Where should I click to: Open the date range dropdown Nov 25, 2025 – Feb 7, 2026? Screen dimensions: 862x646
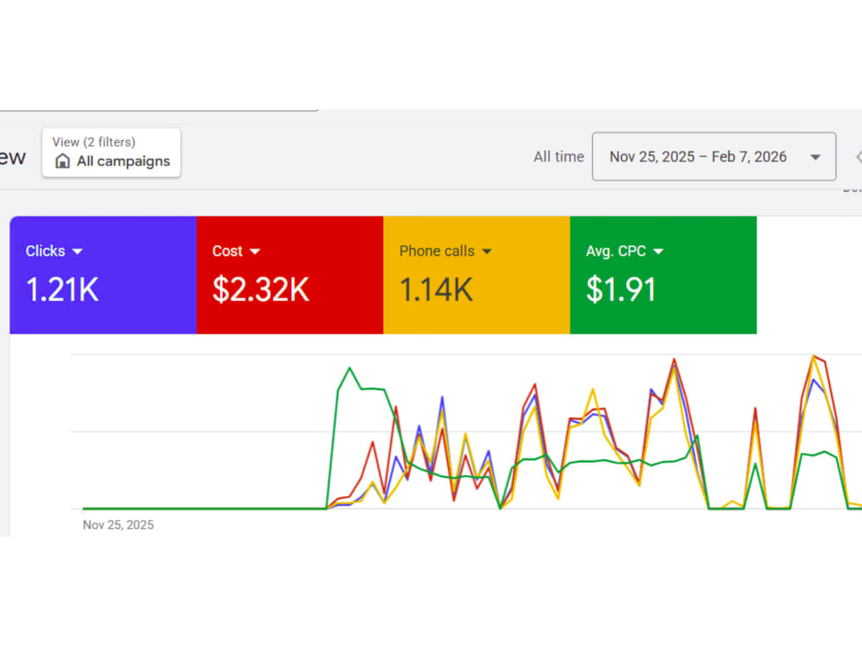(714, 157)
